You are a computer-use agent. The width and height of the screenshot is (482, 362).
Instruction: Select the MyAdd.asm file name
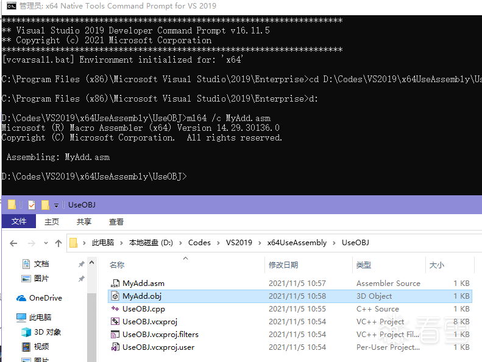[143, 284]
